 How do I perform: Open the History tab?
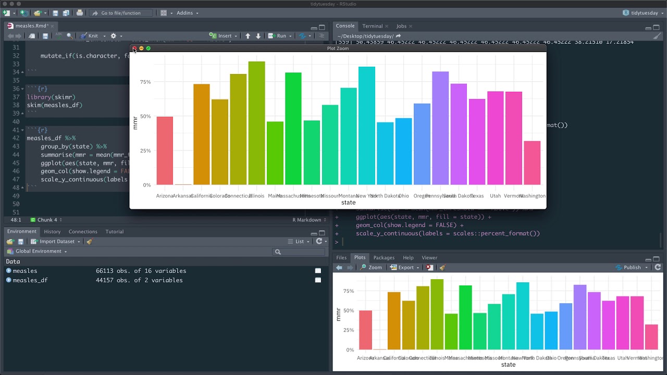(x=52, y=232)
